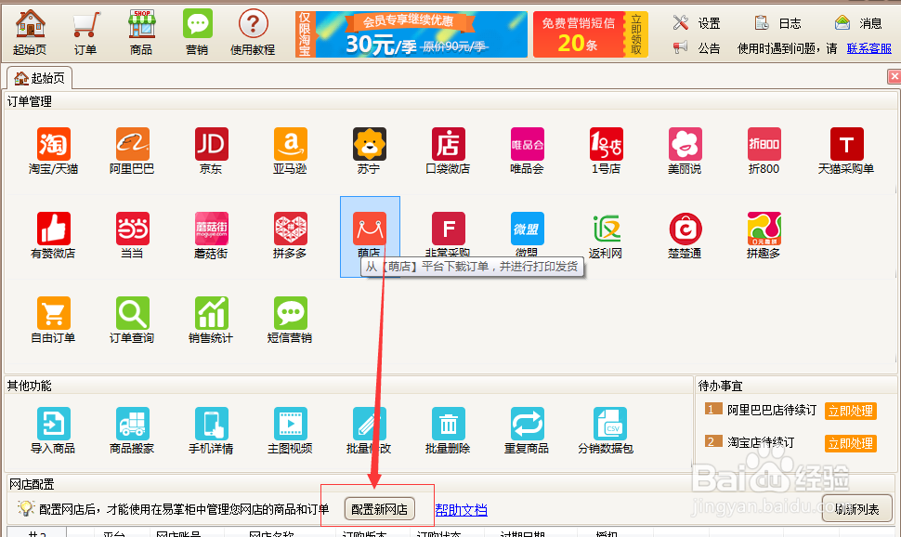This screenshot has width=901, height=537.
Task: Open 自由订单 cart icon
Action: click(54, 321)
